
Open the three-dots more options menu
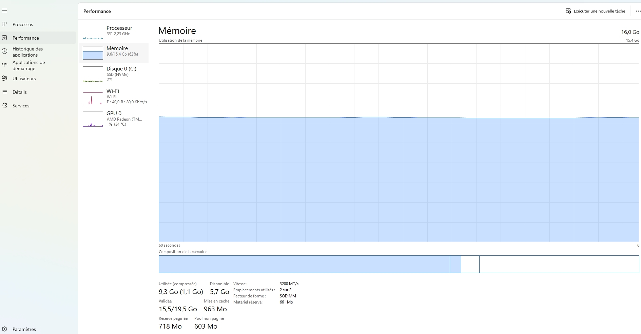point(638,11)
